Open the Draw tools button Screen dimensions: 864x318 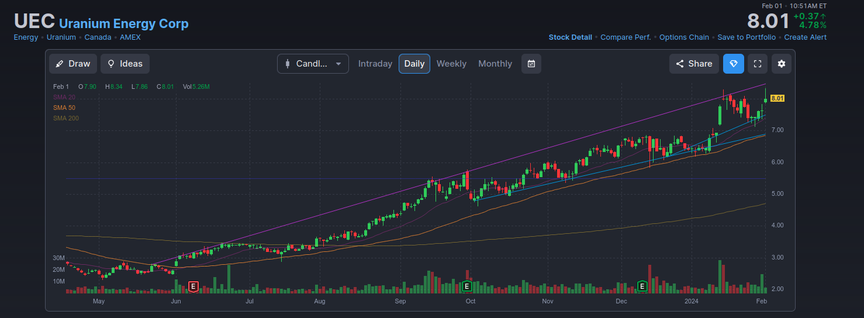point(73,64)
